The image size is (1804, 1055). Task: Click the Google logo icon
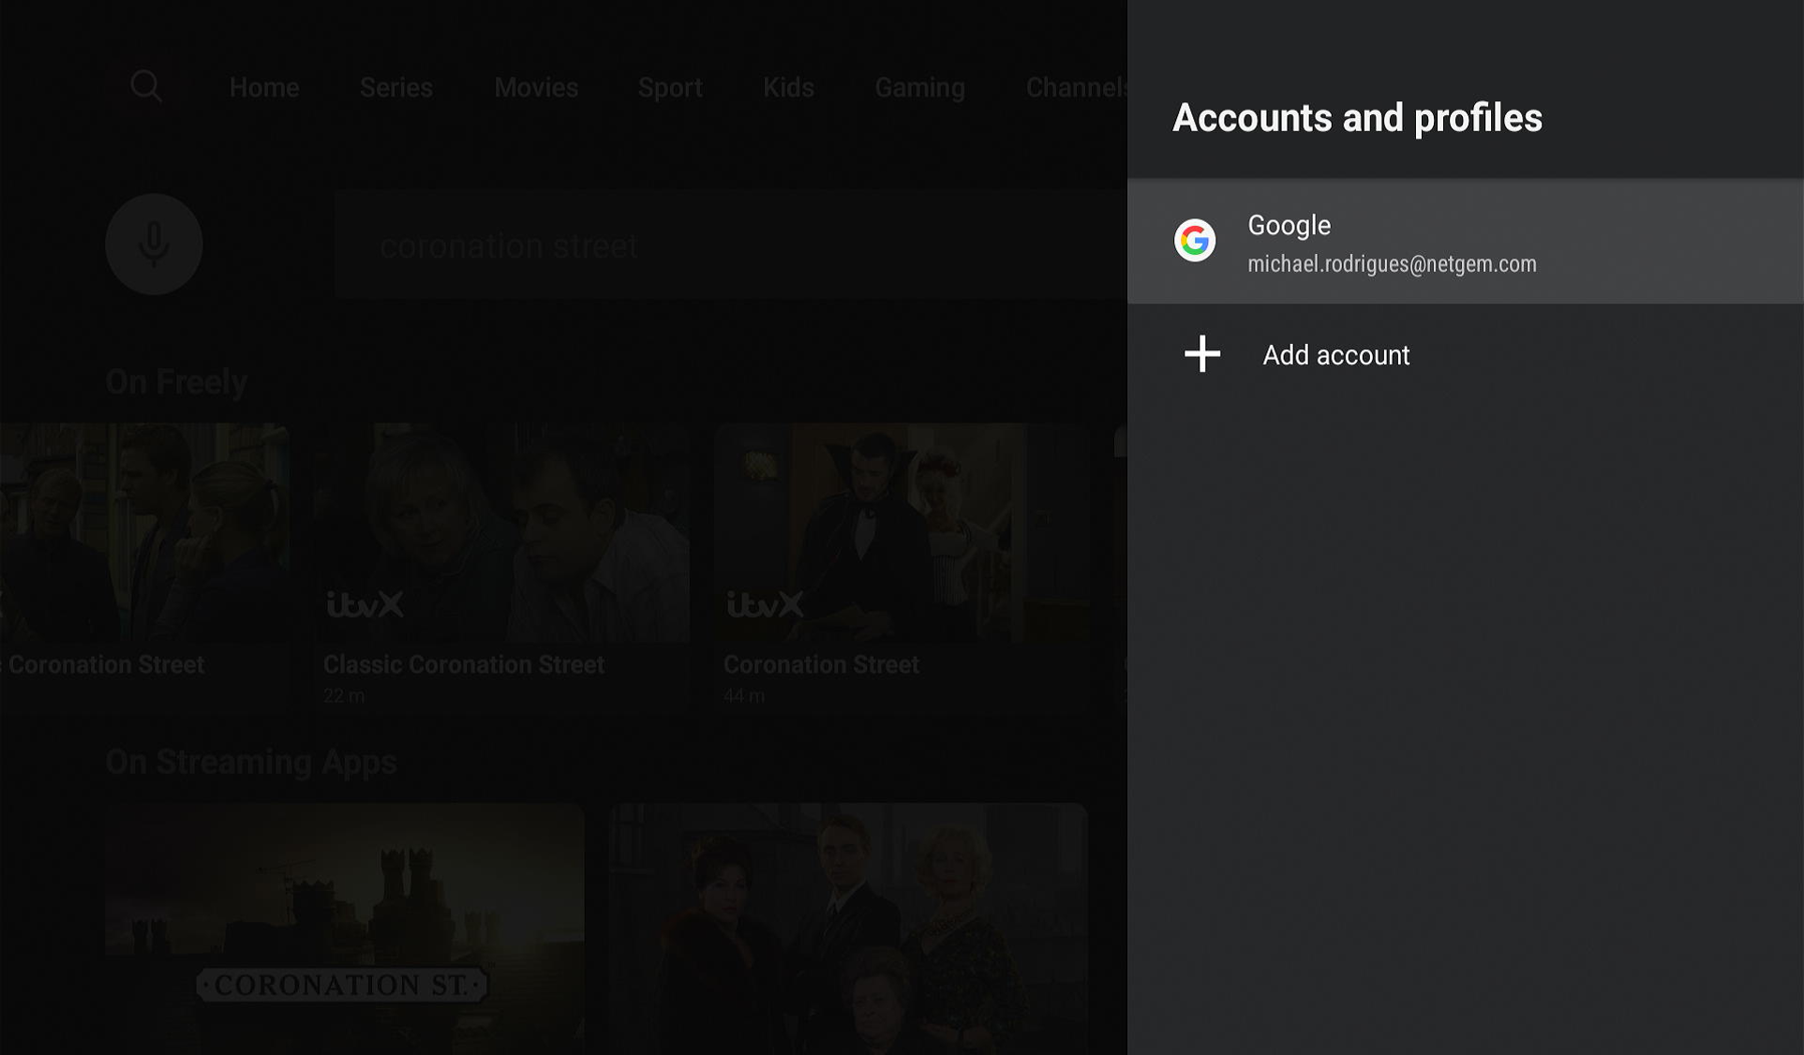(1195, 241)
